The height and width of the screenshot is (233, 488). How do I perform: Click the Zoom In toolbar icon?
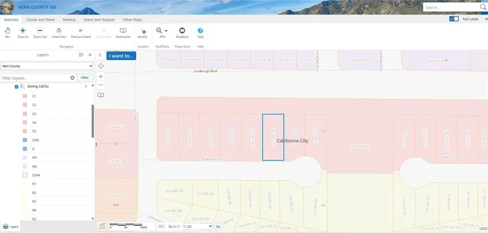pyautogui.click(x=23, y=32)
